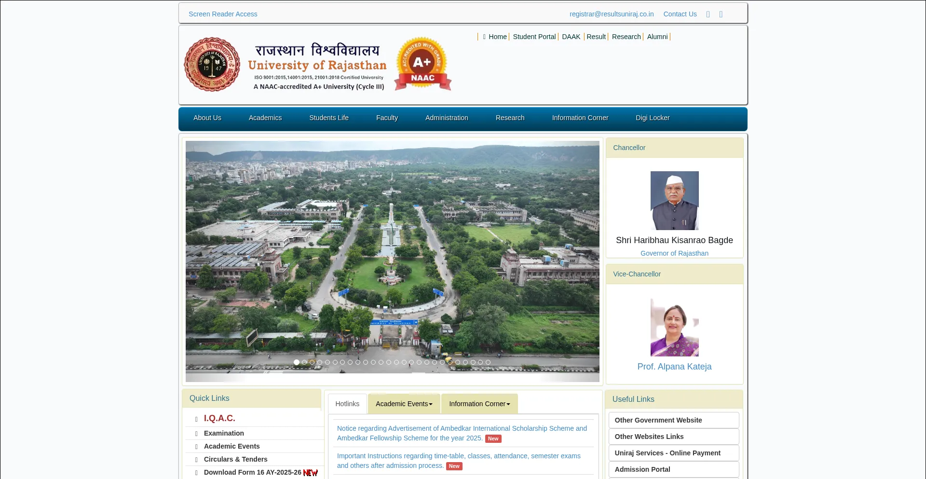
Task: Open the Information Corner dropdown tab
Action: pyautogui.click(x=479, y=404)
